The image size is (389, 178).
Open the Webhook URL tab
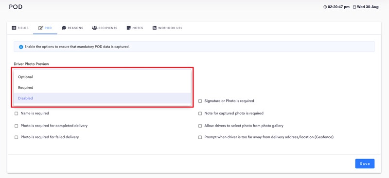tap(167, 28)
